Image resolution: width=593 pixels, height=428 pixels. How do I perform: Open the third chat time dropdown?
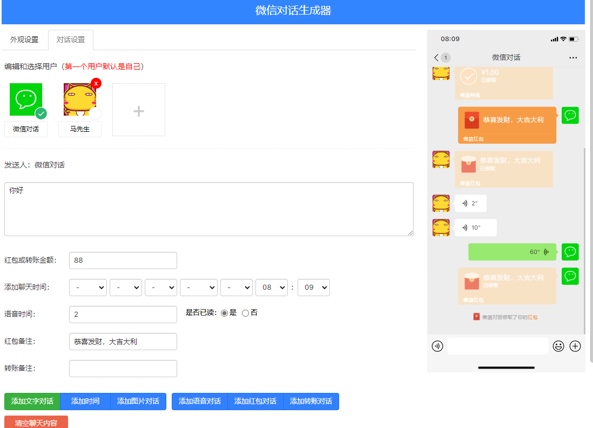pyautogui.click(x=161, y=287)
